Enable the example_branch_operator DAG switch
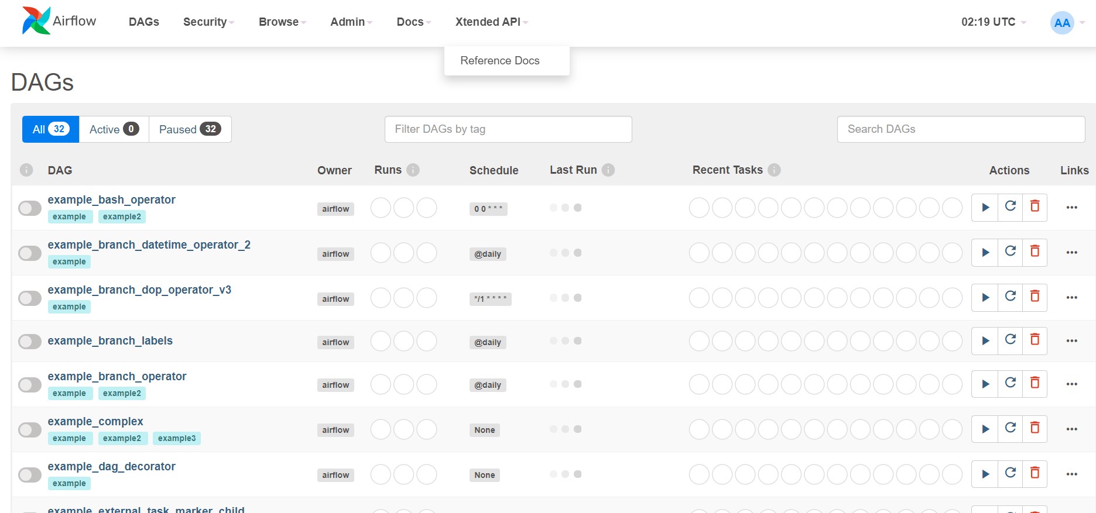This screenshot has width=1096, height=513. [30, 384]
